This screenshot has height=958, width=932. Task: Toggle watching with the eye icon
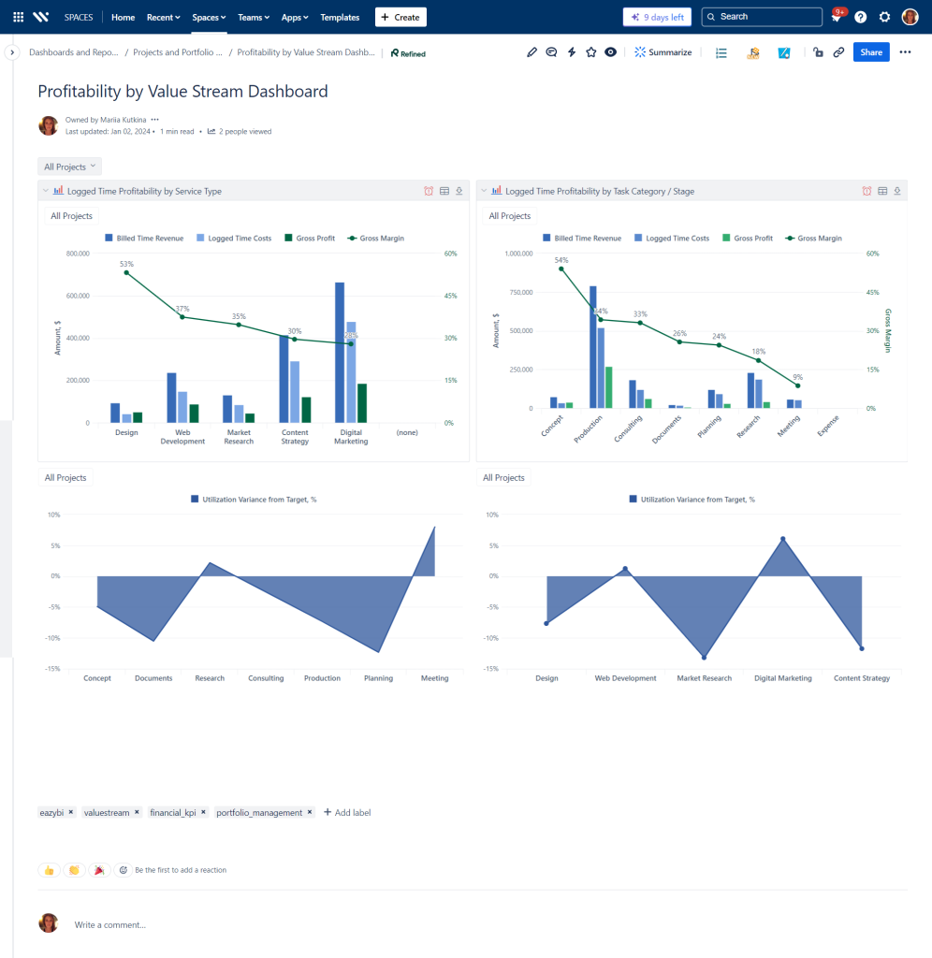610,52
